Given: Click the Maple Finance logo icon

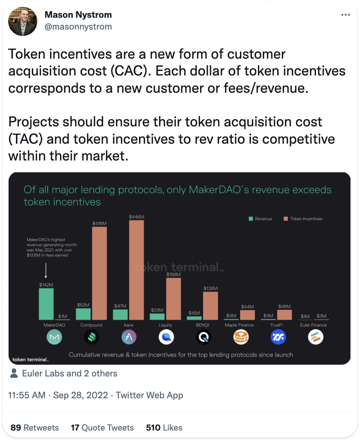Looking at the screenshot, I should click(241, 337).
